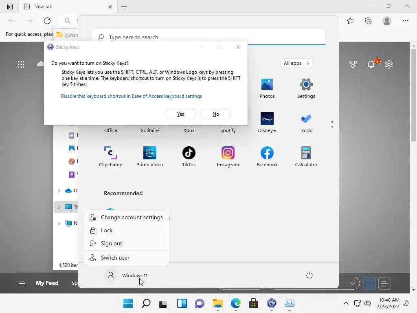Launch Disney+ from pinned apps

pos(267,122)
